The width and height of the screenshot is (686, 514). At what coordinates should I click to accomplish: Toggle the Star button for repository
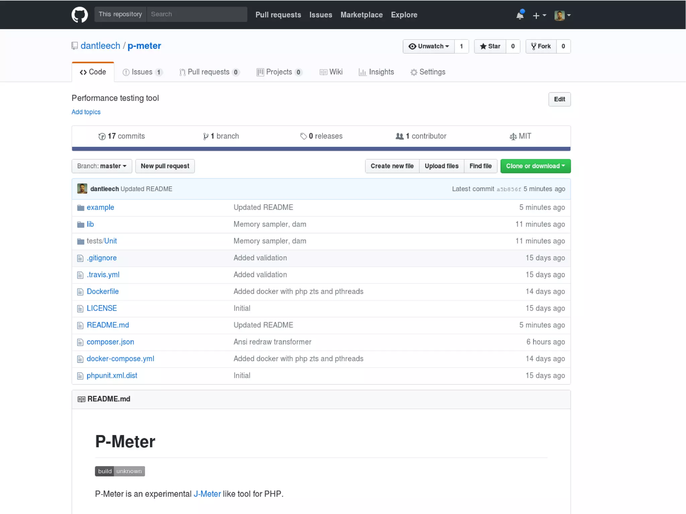[490, 46]
